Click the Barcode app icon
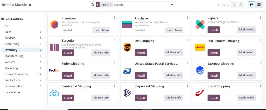266x110 pixels. [54, 47]
